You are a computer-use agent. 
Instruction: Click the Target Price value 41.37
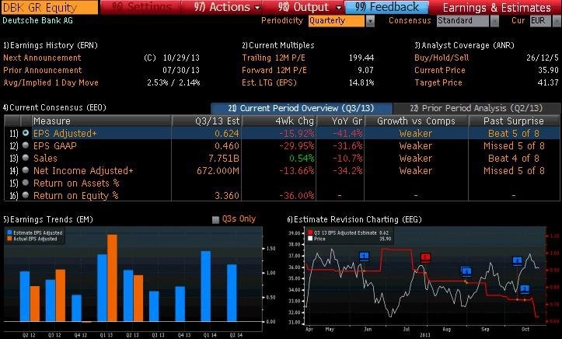[548, 82]
